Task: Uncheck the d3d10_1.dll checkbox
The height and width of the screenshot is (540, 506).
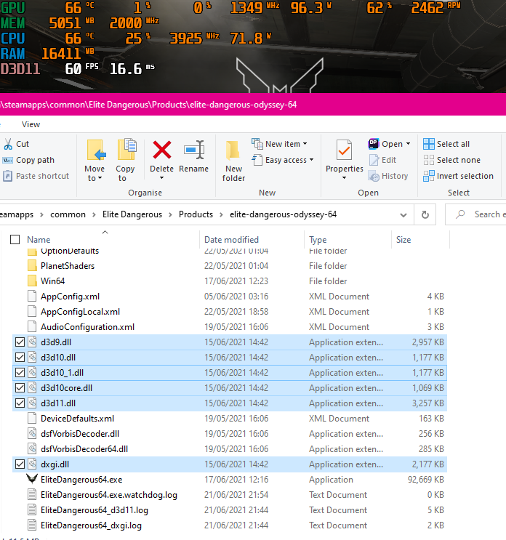Action: [x=20, y=373]
